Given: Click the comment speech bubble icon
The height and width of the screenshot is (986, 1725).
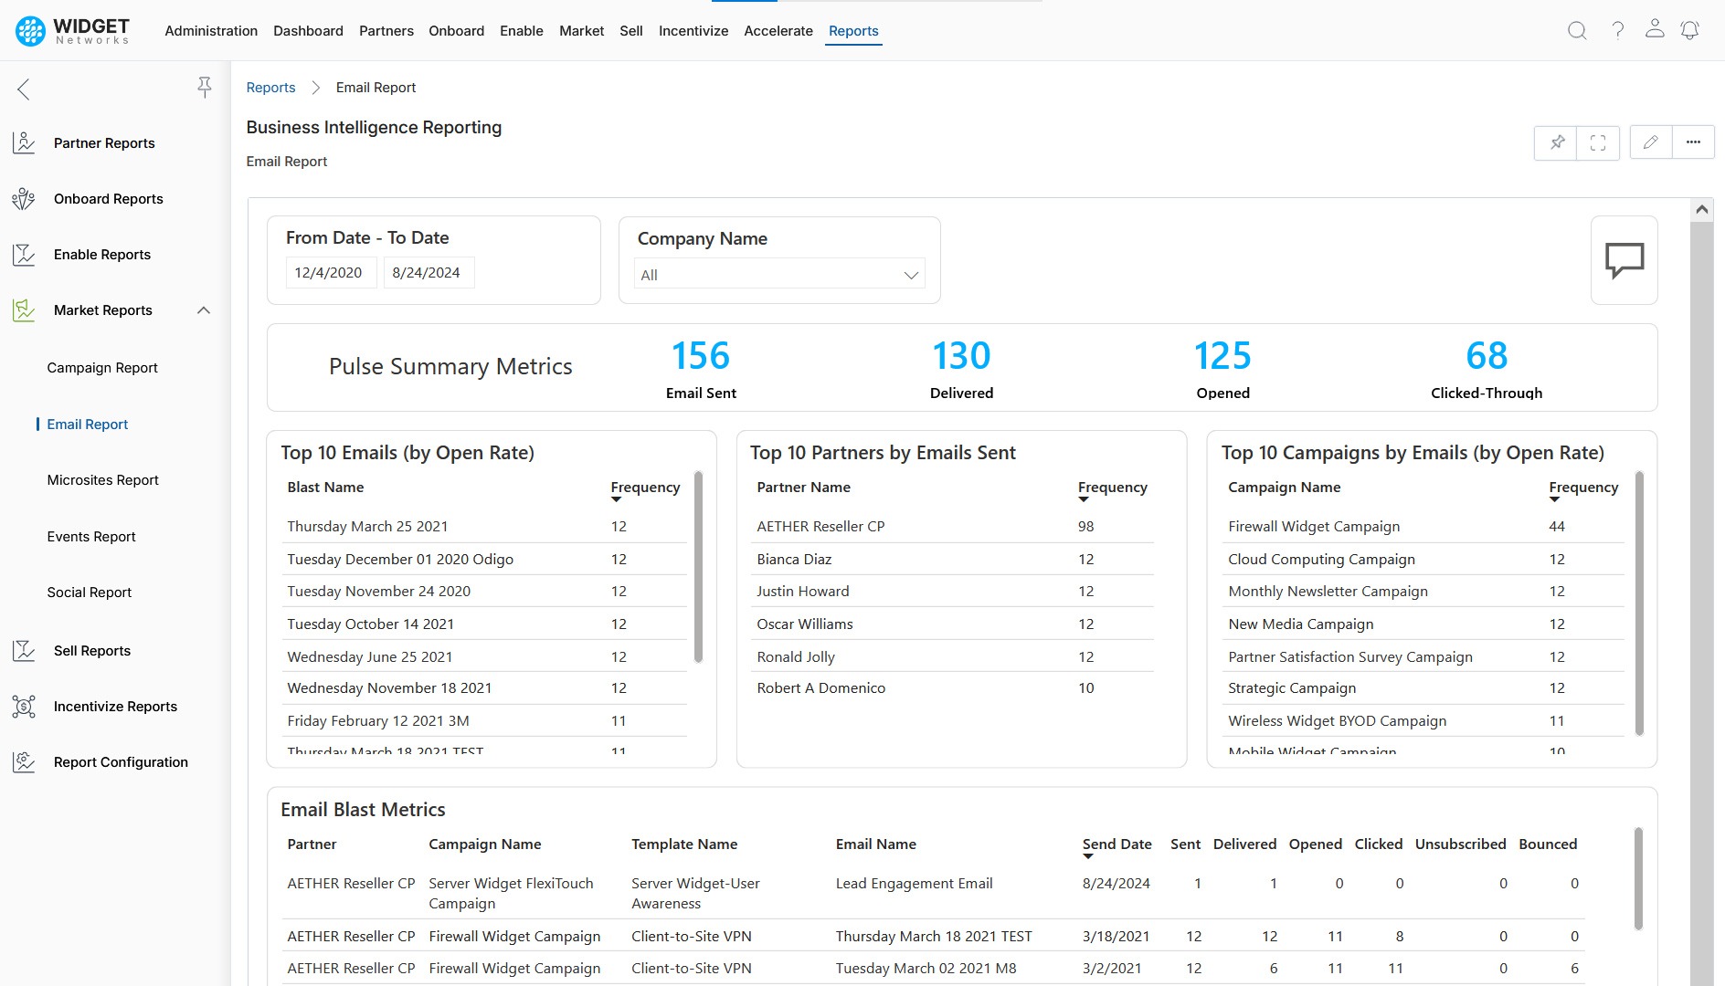Looking at the screenshot, I should [1624, 260].
